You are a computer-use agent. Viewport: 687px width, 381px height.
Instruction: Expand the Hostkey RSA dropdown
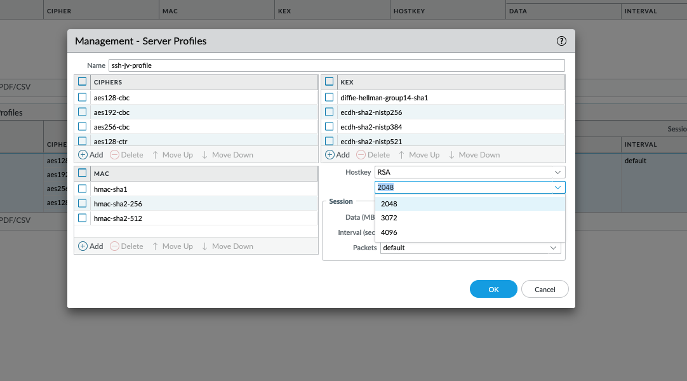pos(557,172)
